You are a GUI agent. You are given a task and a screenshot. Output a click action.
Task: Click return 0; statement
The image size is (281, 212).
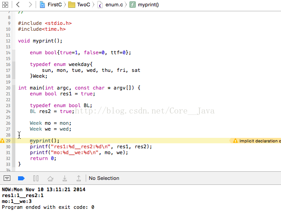coord(43,159)
